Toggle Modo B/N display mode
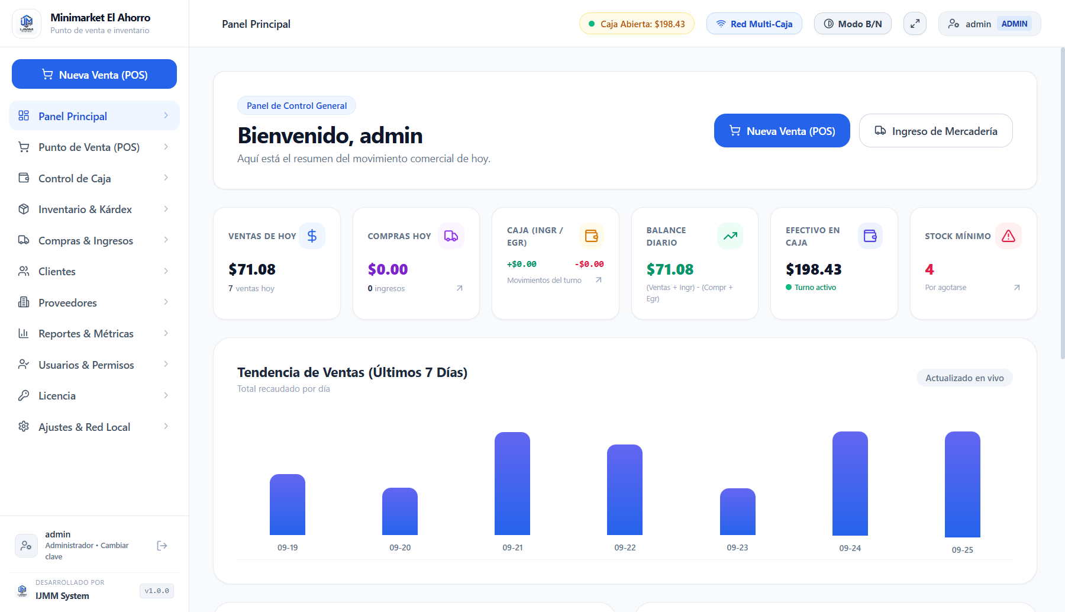The width and height of the screenshot is (1065, 612). [x=853, y=24]
